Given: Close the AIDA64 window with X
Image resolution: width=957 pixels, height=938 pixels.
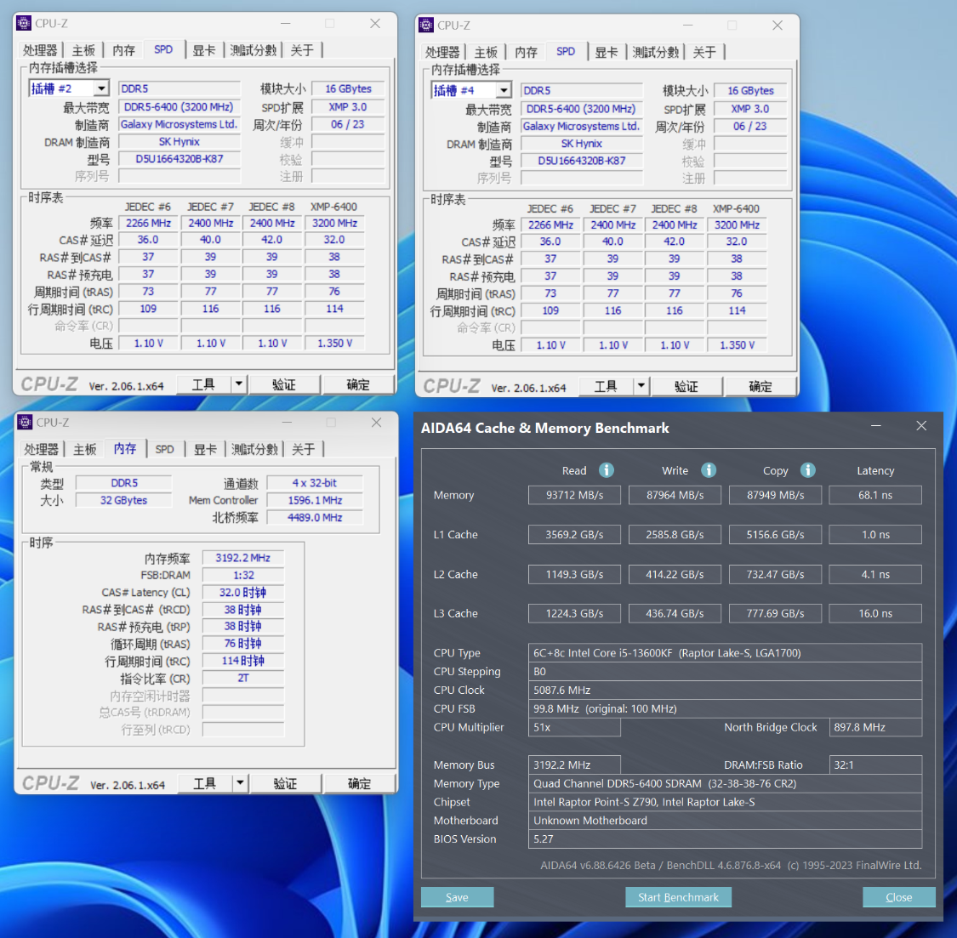Looking at the screenshot, I should 921,425.
